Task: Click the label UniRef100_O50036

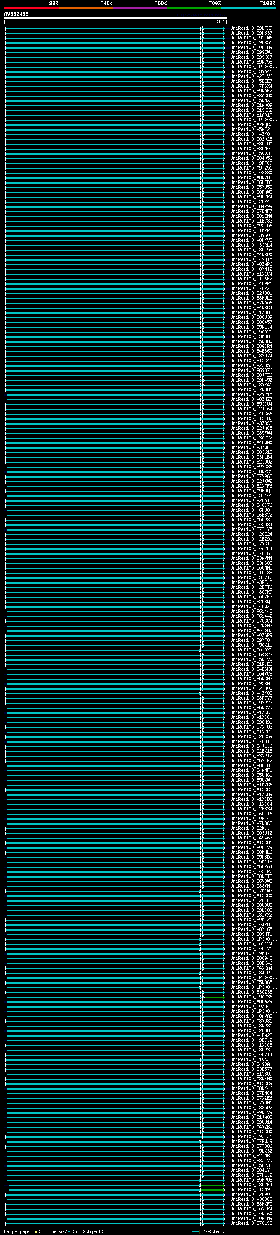Action: (251, 153)
